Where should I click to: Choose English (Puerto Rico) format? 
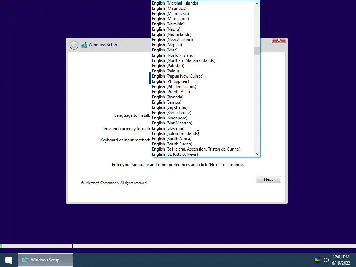coord(203,92)
